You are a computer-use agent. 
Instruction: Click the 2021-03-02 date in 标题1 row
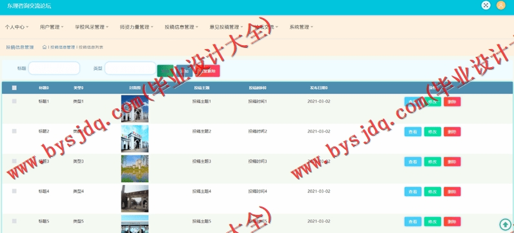(318, 101)
